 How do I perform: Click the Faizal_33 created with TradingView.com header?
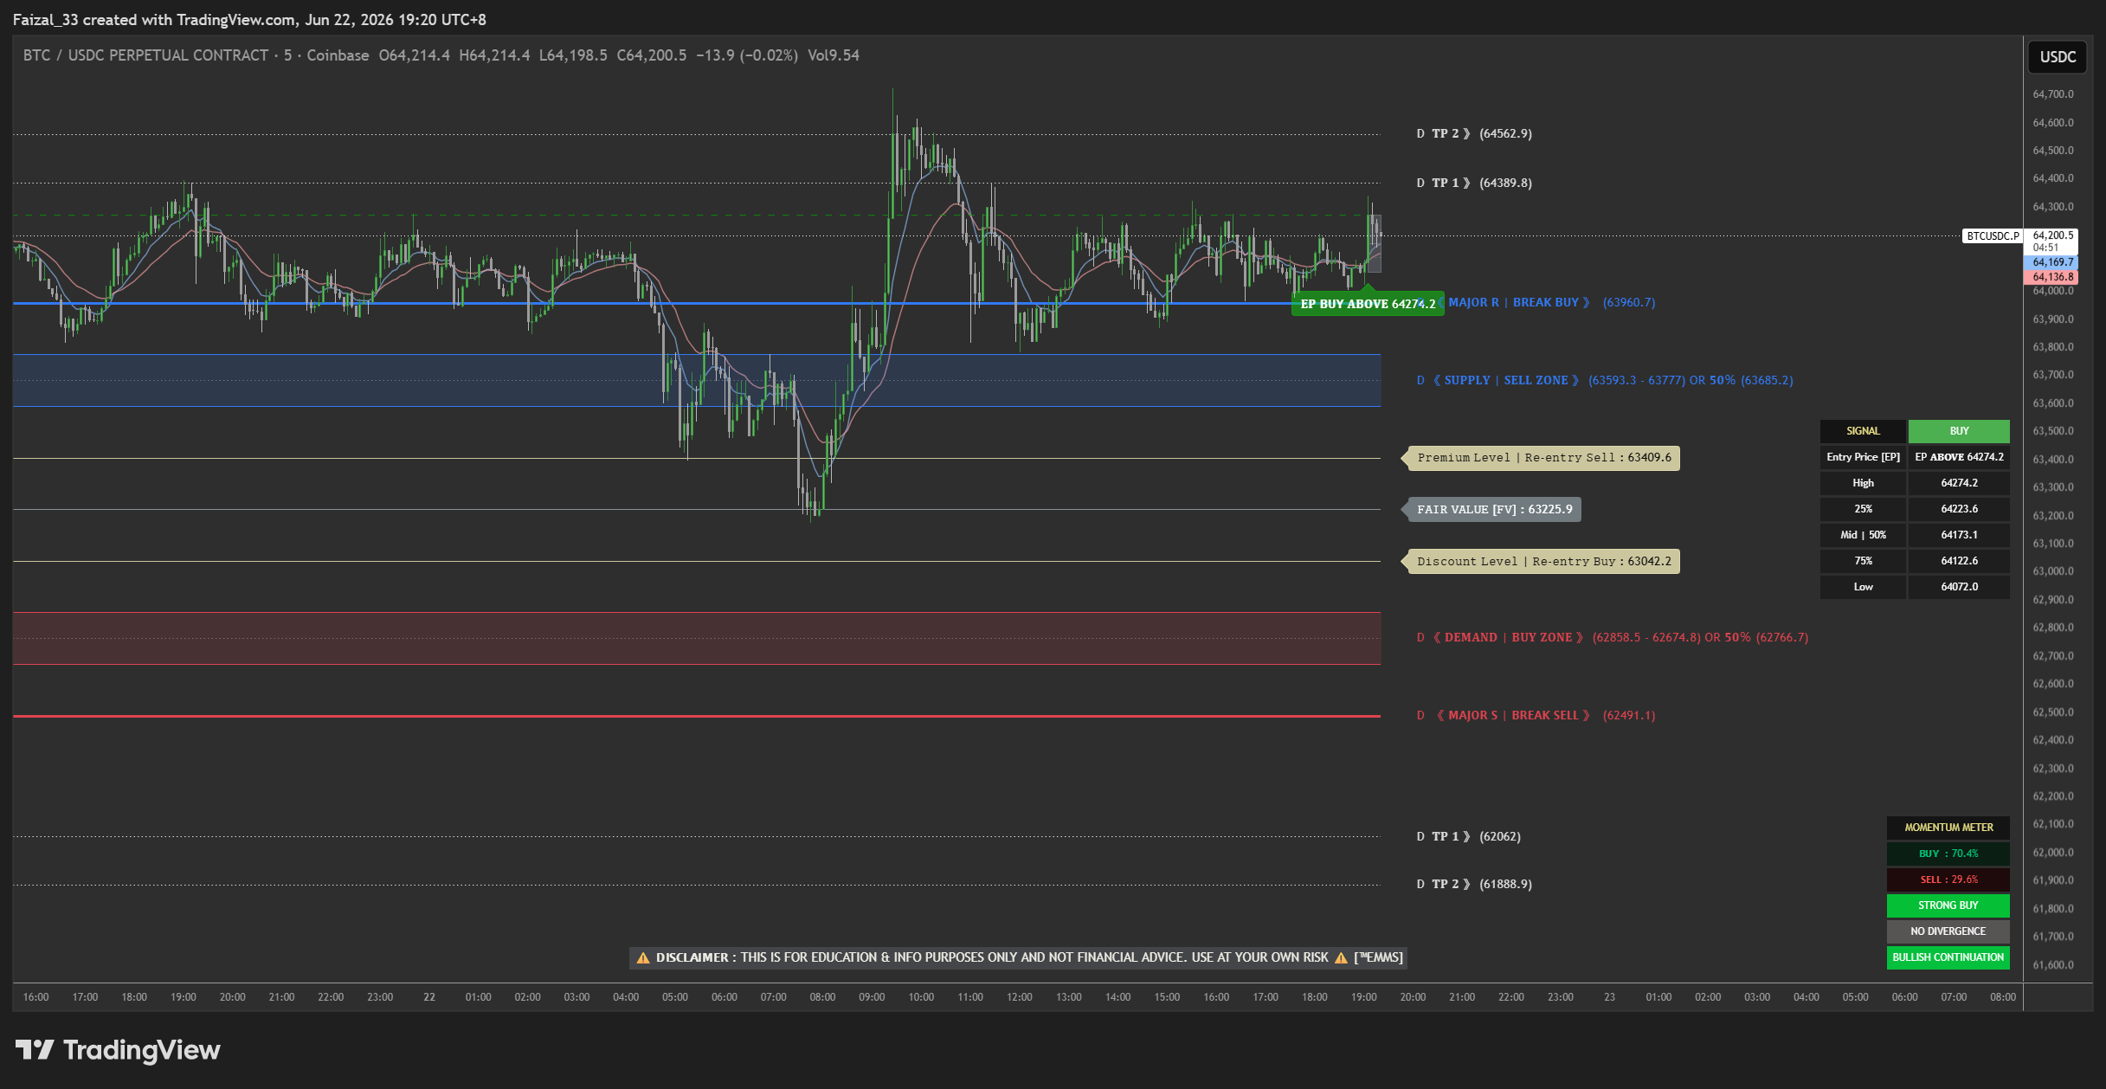(x=249, y=20)
